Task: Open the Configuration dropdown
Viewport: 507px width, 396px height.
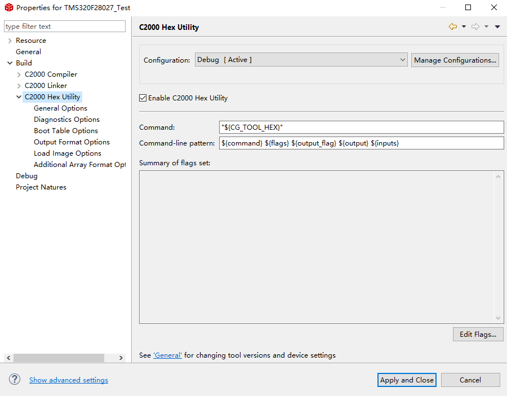Action: [301, 60]
